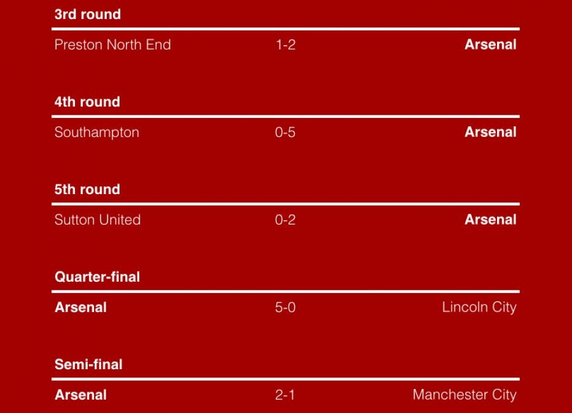The image size is (572, 413).
Task: Click the 2-1 Semi-final score
Action: pyautogui.click(x=285, y=395)
